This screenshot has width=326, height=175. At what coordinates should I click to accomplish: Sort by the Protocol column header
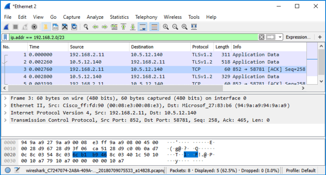tap(202, 47)
